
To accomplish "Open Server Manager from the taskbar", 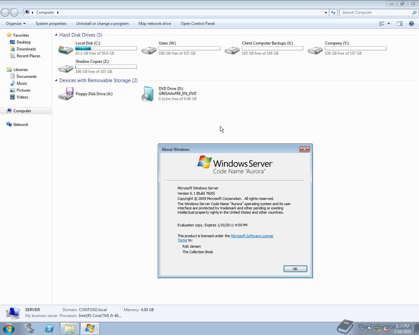I will [29, 328].
